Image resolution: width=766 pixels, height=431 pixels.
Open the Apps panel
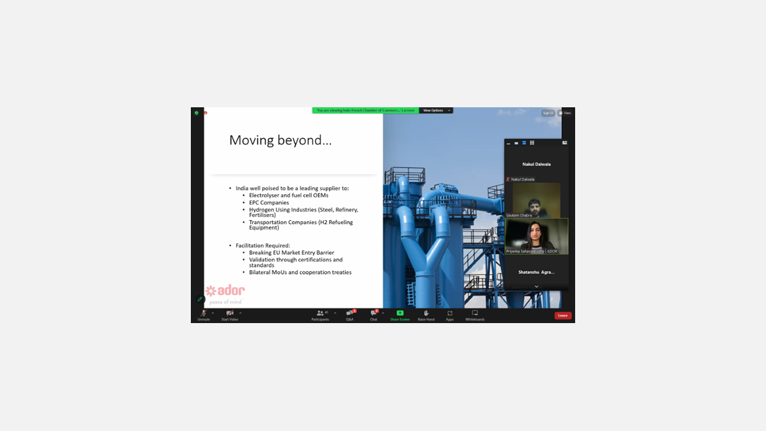coord(450,314)
